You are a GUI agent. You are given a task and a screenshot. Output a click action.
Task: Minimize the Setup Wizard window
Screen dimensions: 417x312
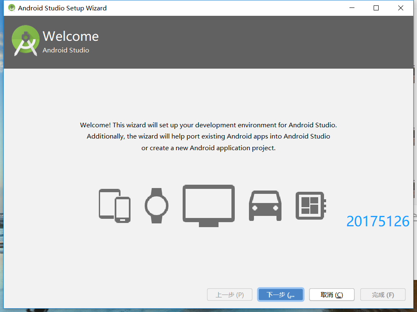[352, 8]
